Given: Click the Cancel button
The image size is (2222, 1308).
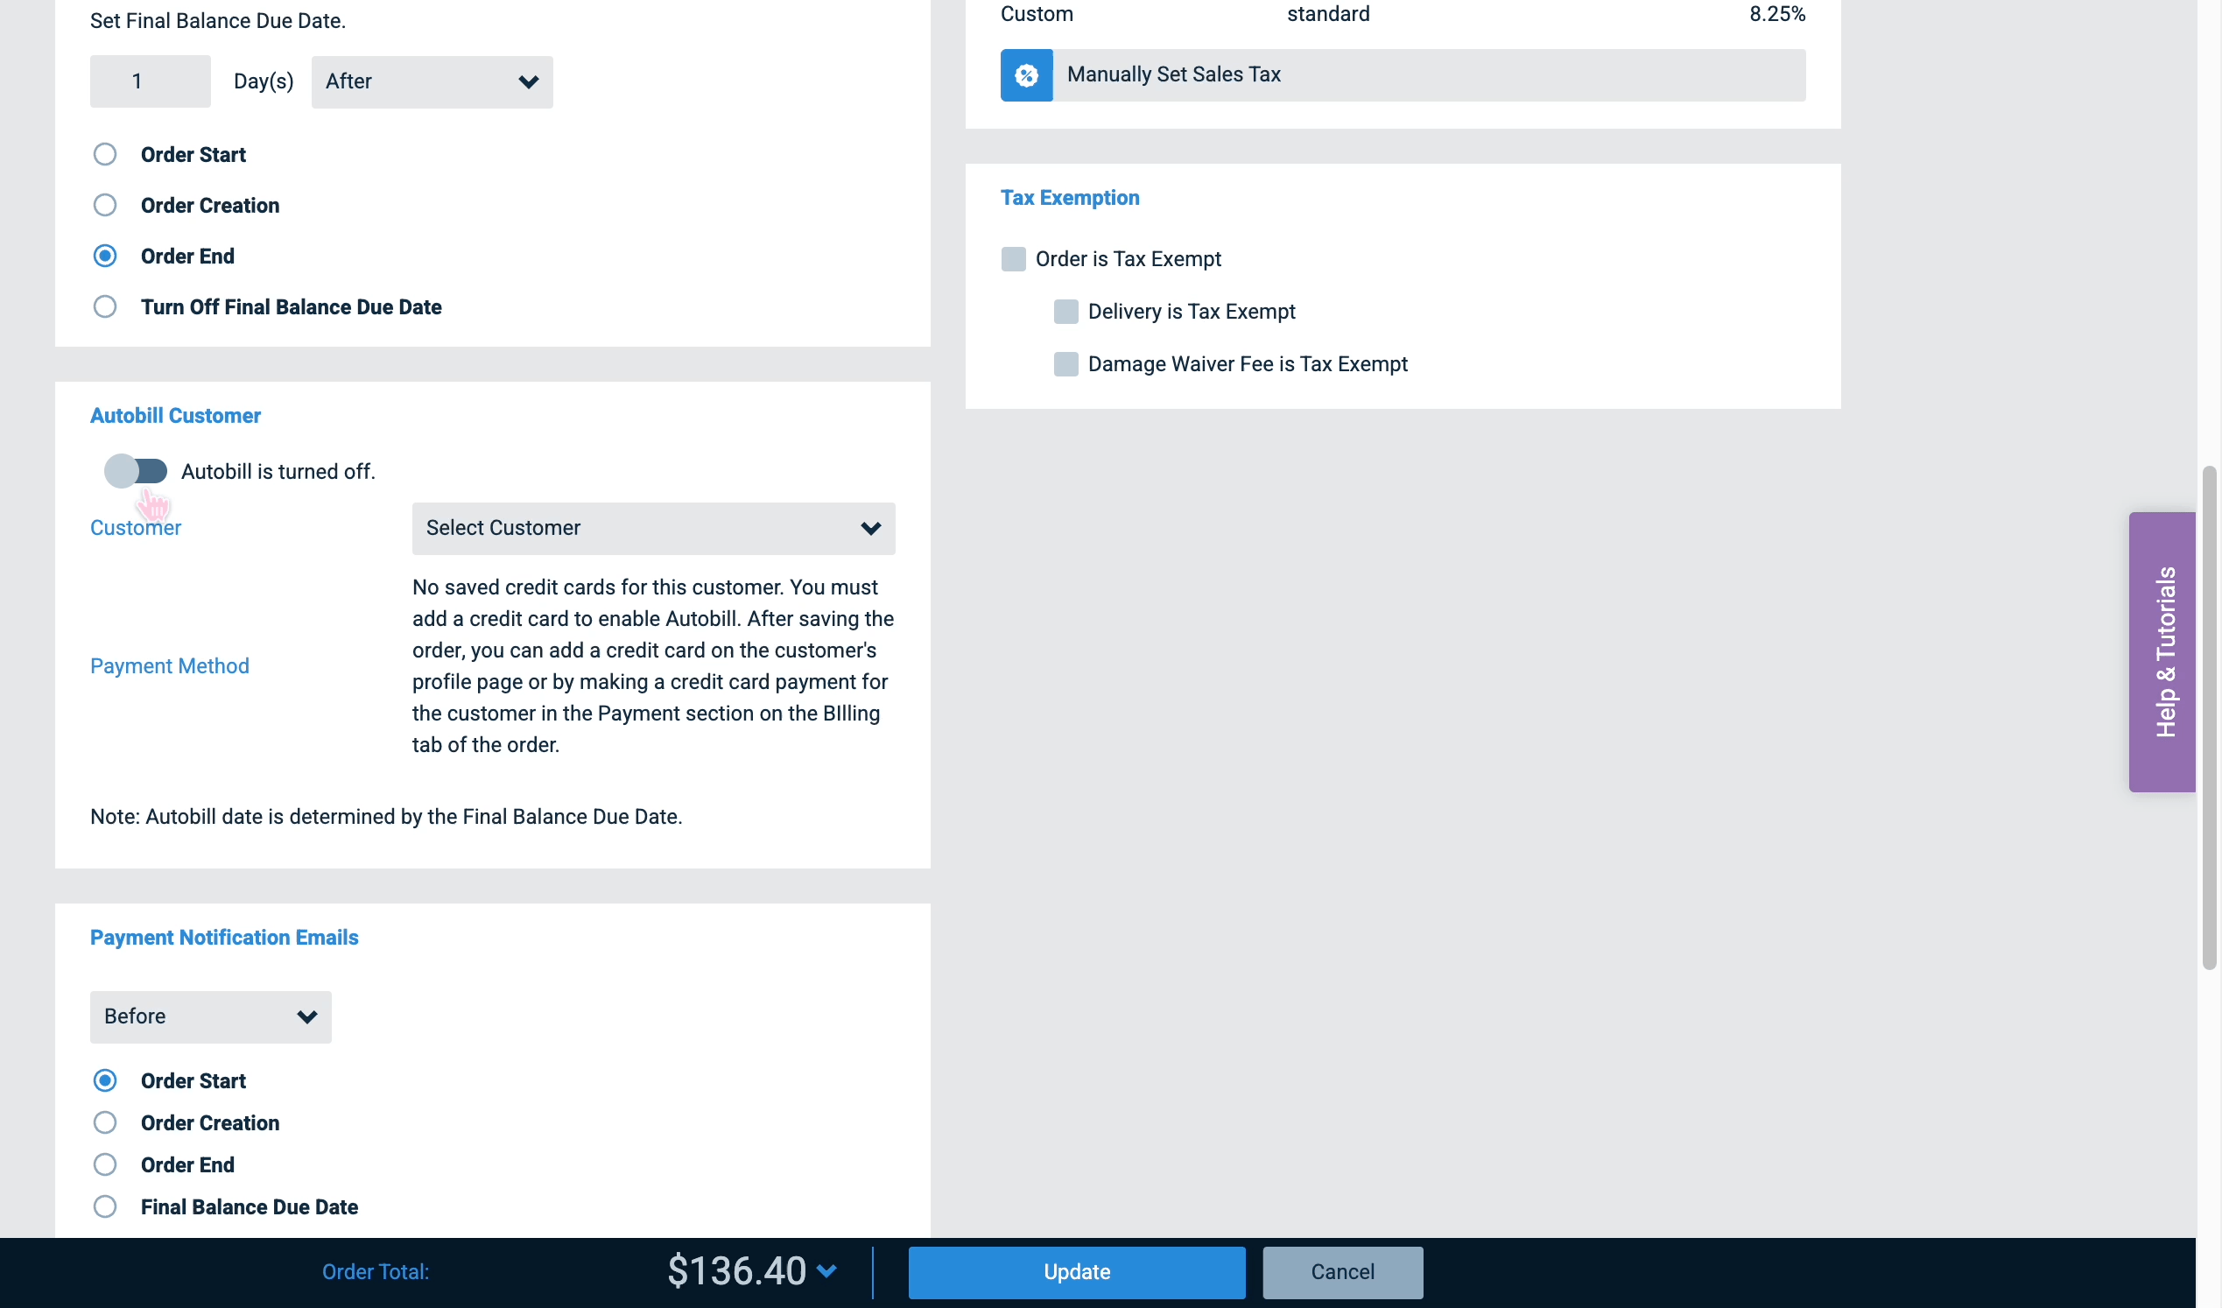Looking at the screenshot, I should [1342, 1272].
